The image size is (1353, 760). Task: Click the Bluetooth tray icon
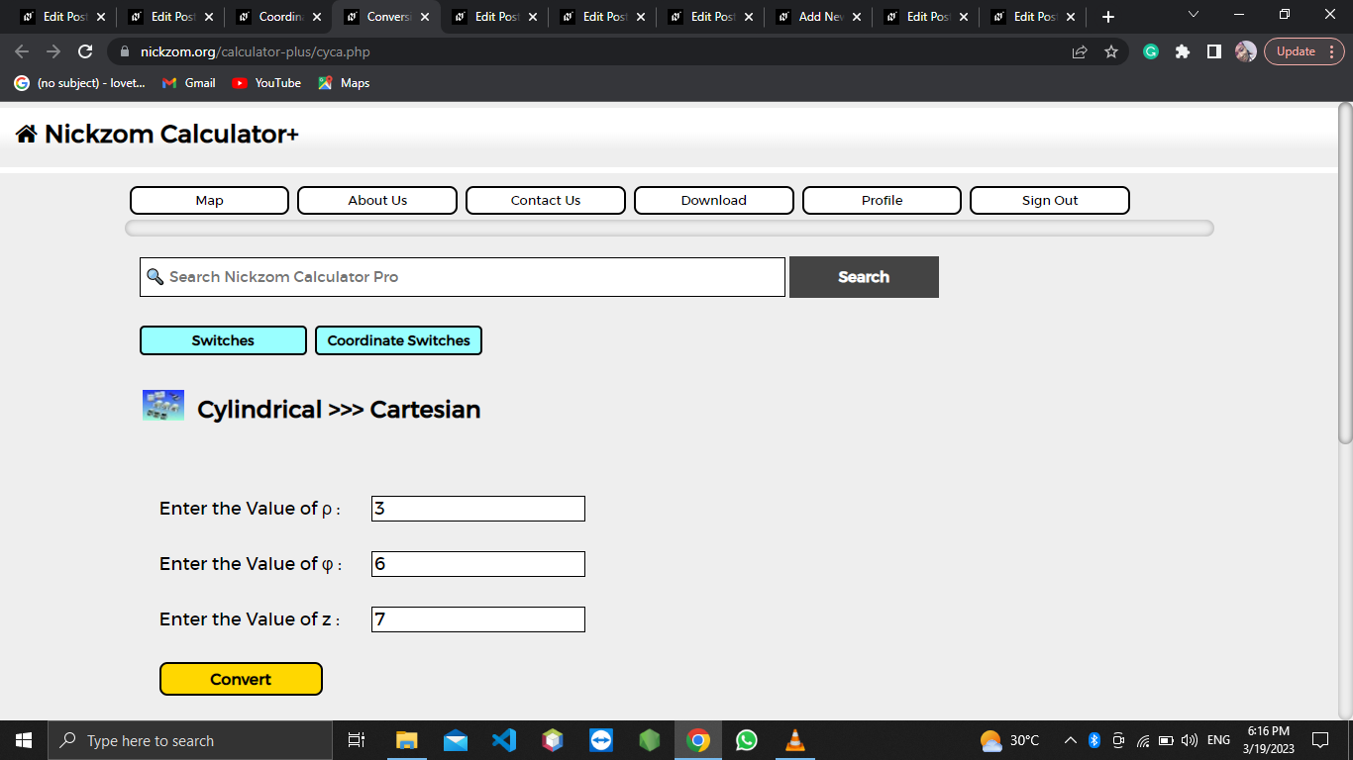point(1094,740)
